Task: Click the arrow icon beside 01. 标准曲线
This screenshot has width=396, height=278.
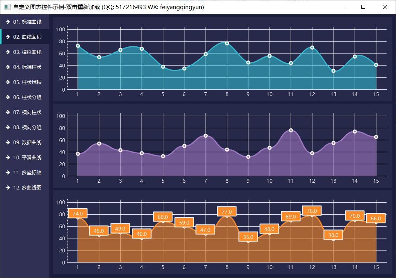Action: 8,22
